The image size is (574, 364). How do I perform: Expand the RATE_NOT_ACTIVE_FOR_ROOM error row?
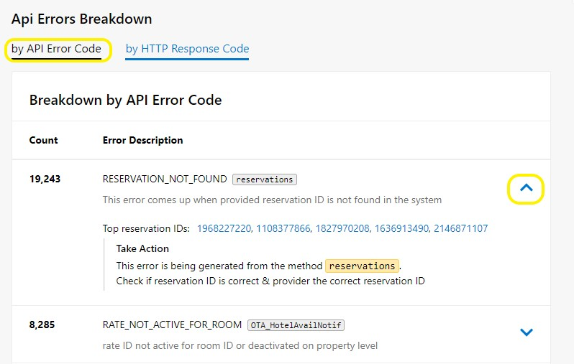point(526,332)
